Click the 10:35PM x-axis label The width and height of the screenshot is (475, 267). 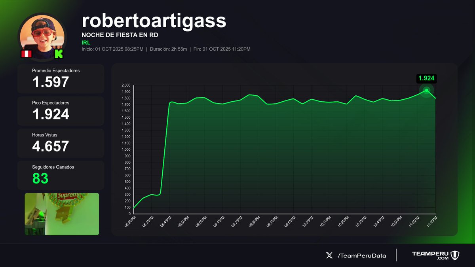tap(360, 221)
